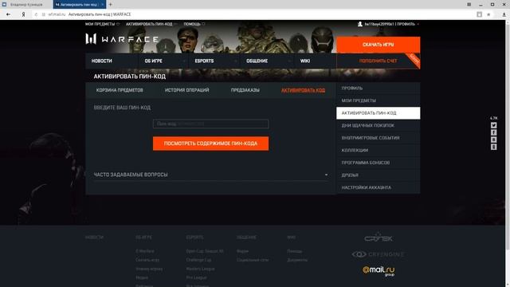
Task: Open ДРУЗЬЯ in the sidebar
Action: [379, 175]
